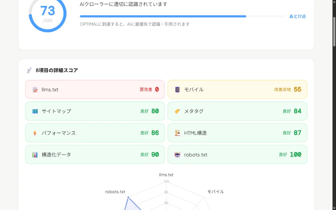Click the tag icon next to メタタグ
The width and height of the screenshot is (336, 210).
tap(177, 111)
